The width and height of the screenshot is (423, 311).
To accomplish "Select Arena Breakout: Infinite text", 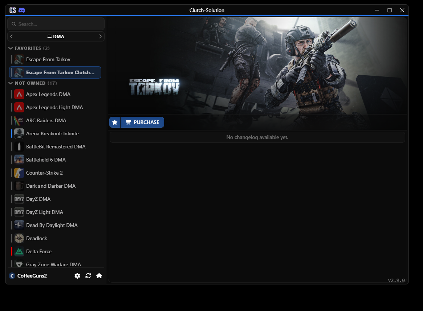I will (x=53, y=133).
